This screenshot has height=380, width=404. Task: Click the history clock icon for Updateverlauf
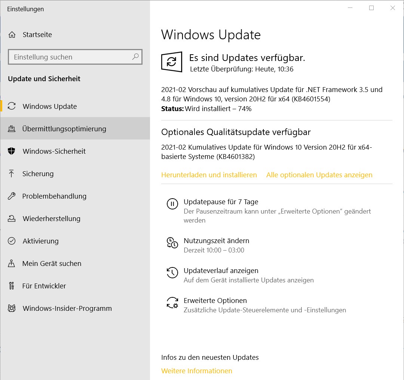(172, 273)
